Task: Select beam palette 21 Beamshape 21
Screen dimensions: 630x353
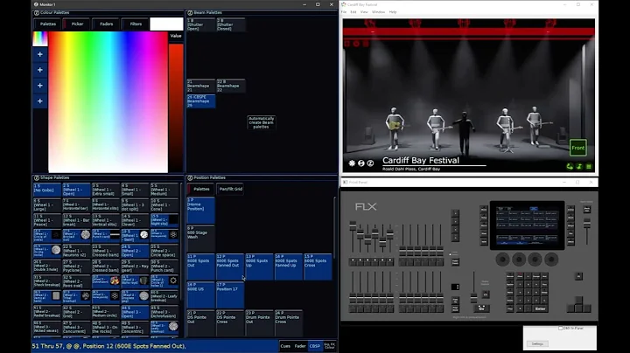Action: 201,86
